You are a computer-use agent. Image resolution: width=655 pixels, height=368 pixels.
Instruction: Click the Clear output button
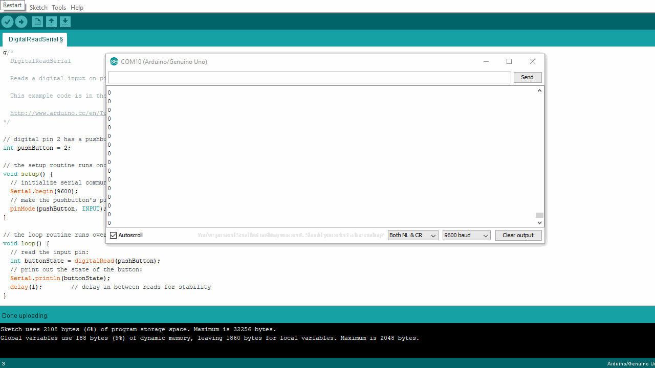pyautogui.click(x=518, y=236)
